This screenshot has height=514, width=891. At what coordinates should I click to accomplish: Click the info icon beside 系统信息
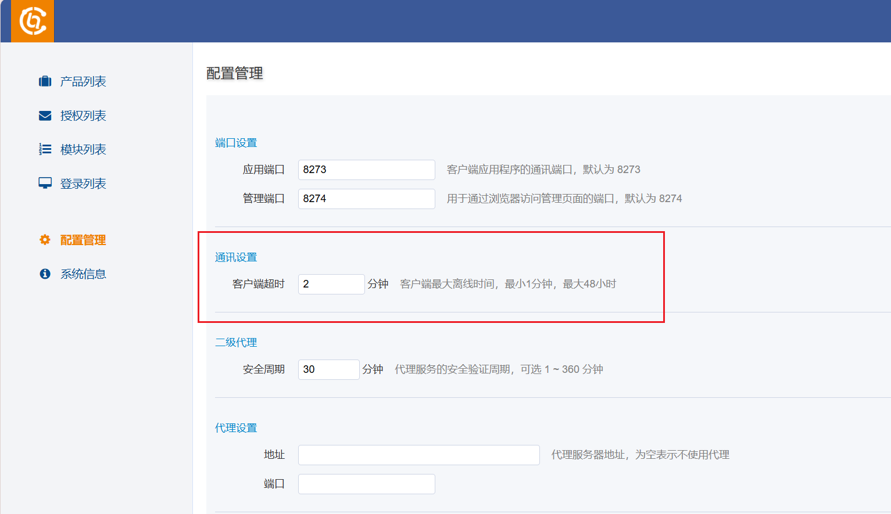45,274
